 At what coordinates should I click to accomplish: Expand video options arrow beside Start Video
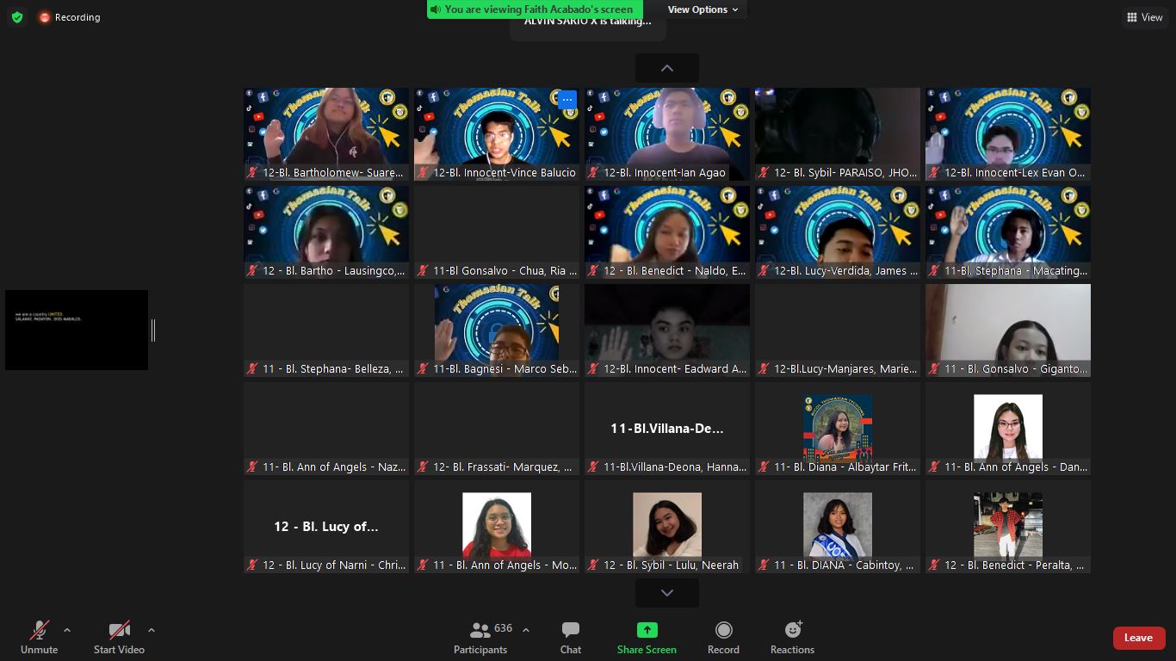(x=152, y=630)
